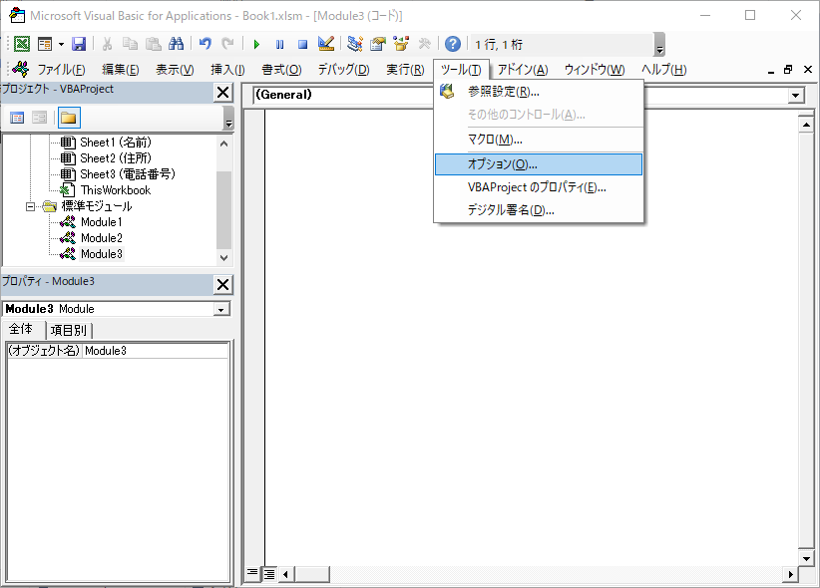Restore the Module3 code window

tap(788, 70)
